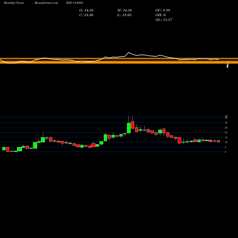The height and width of the screenshot is (238, 238).
Task: Select the 'C: 13.36' close value
Action: [86, 15]
